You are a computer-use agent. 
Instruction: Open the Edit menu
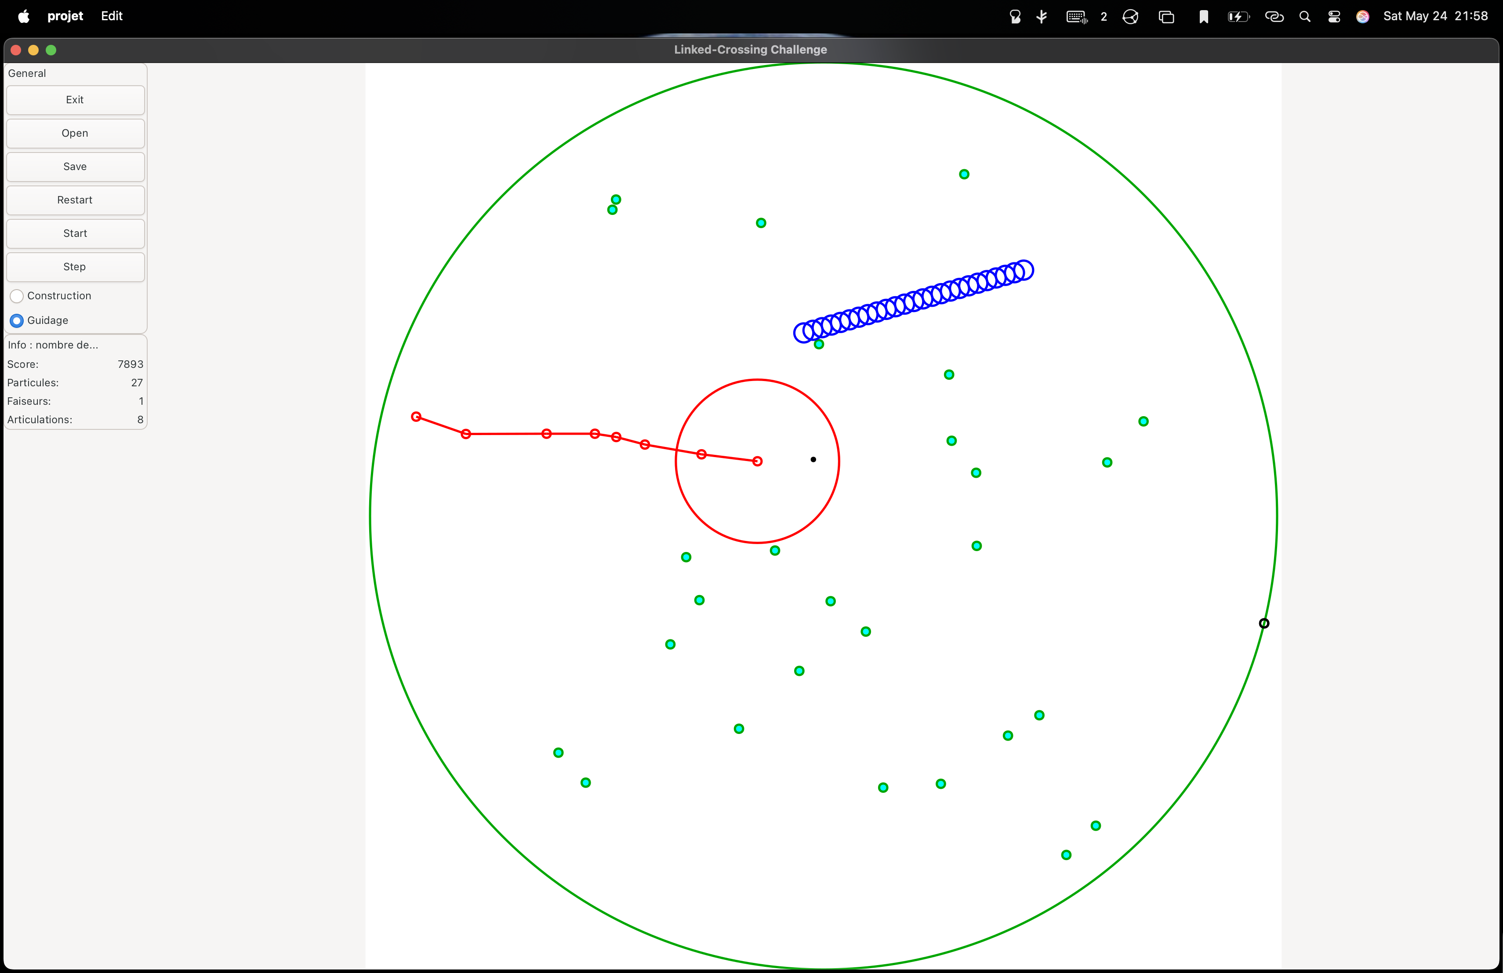[112, 16]
